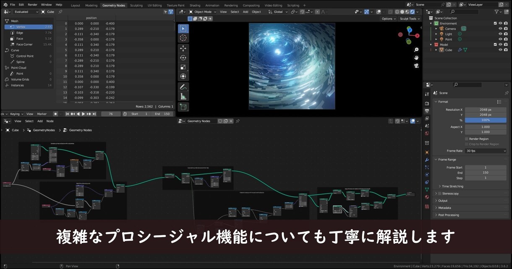Hide the Camera object in outliner

500,28
